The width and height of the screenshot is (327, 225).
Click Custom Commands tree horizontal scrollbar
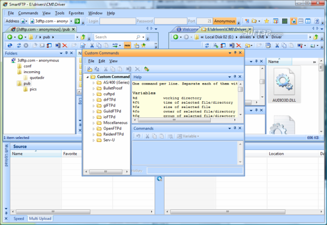pos(106,172)
